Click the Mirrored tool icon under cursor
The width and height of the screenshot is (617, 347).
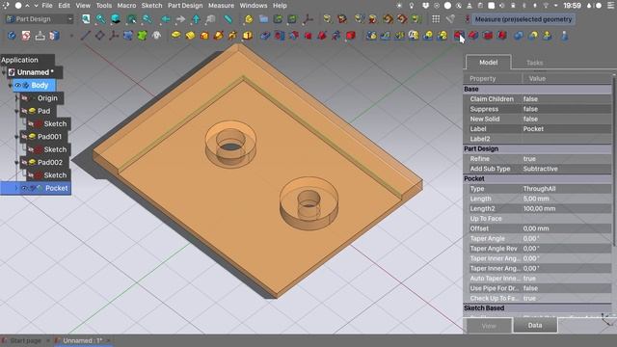[x=459, y=36]
